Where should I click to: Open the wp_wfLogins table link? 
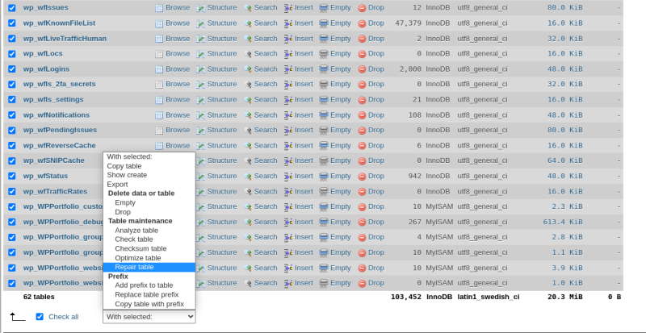pos(46,69)
